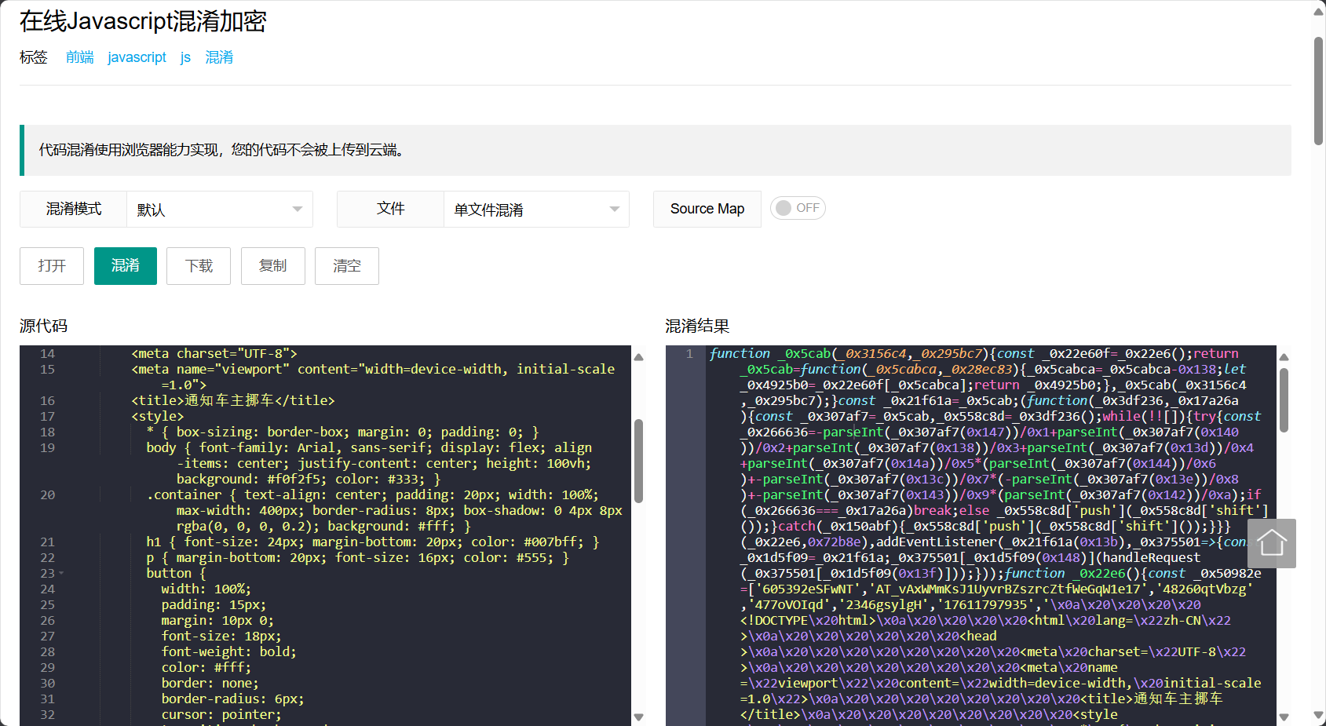Toggle the Source Map OFF switch
Screen dimensions: 1326x726
click(x=797, y=208)
